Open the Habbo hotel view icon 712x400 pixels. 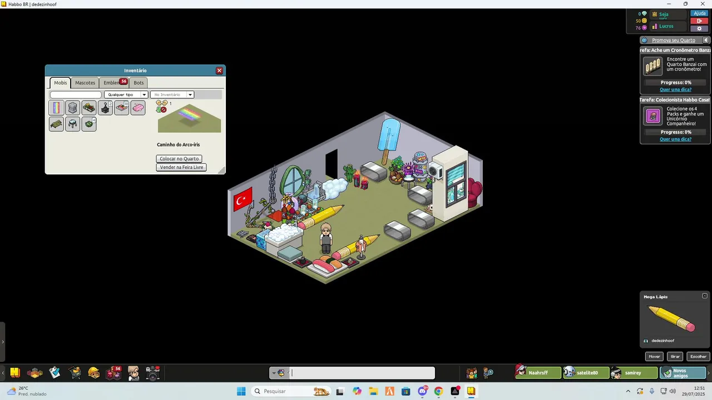15,373
